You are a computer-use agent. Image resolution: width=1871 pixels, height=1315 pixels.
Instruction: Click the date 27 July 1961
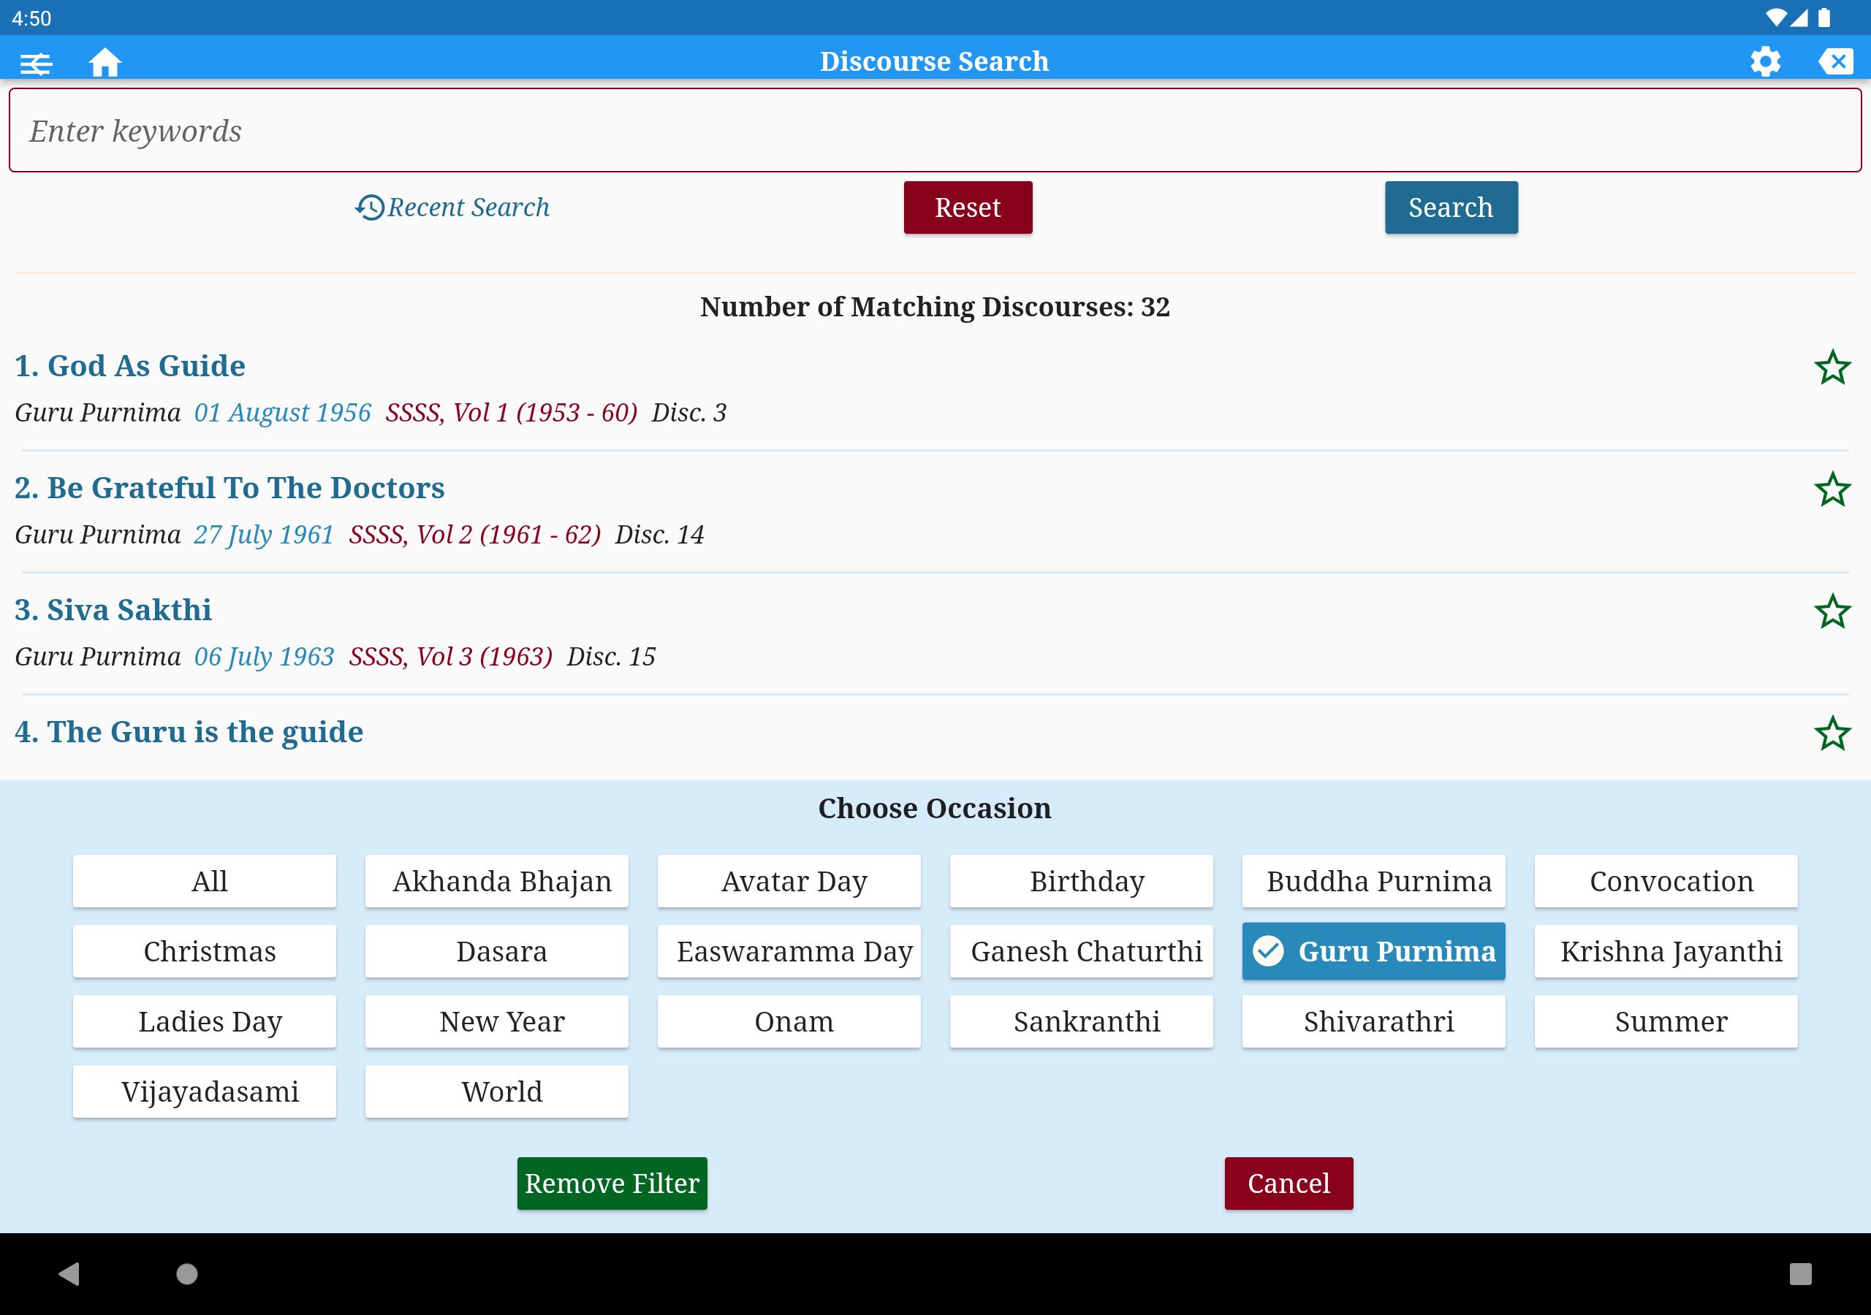pyautogui.click(x=264, y=535)
